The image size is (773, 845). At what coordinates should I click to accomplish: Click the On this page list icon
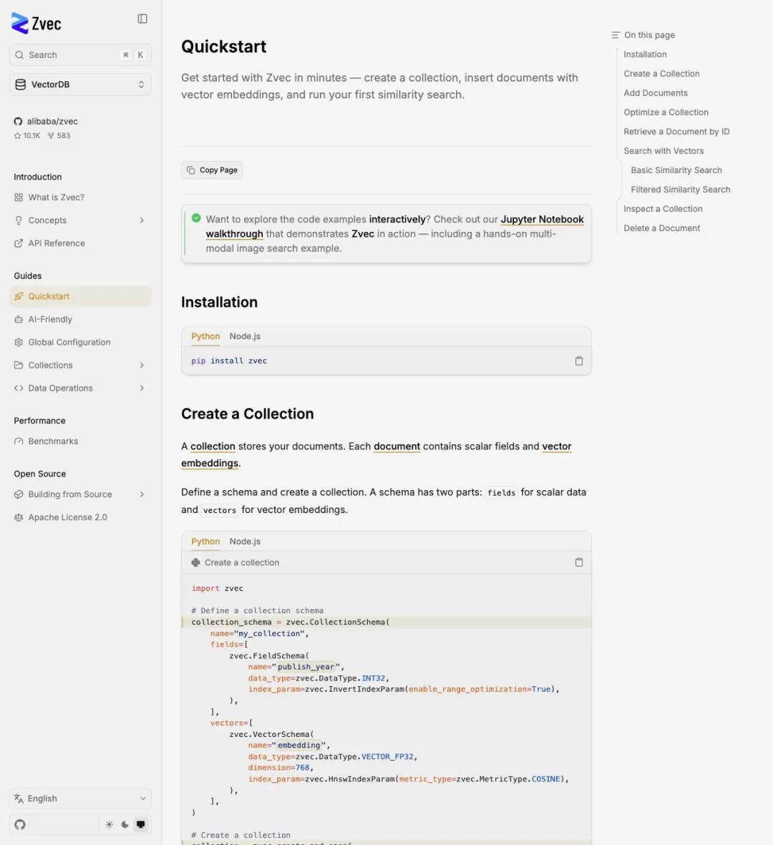coord(616,35)
